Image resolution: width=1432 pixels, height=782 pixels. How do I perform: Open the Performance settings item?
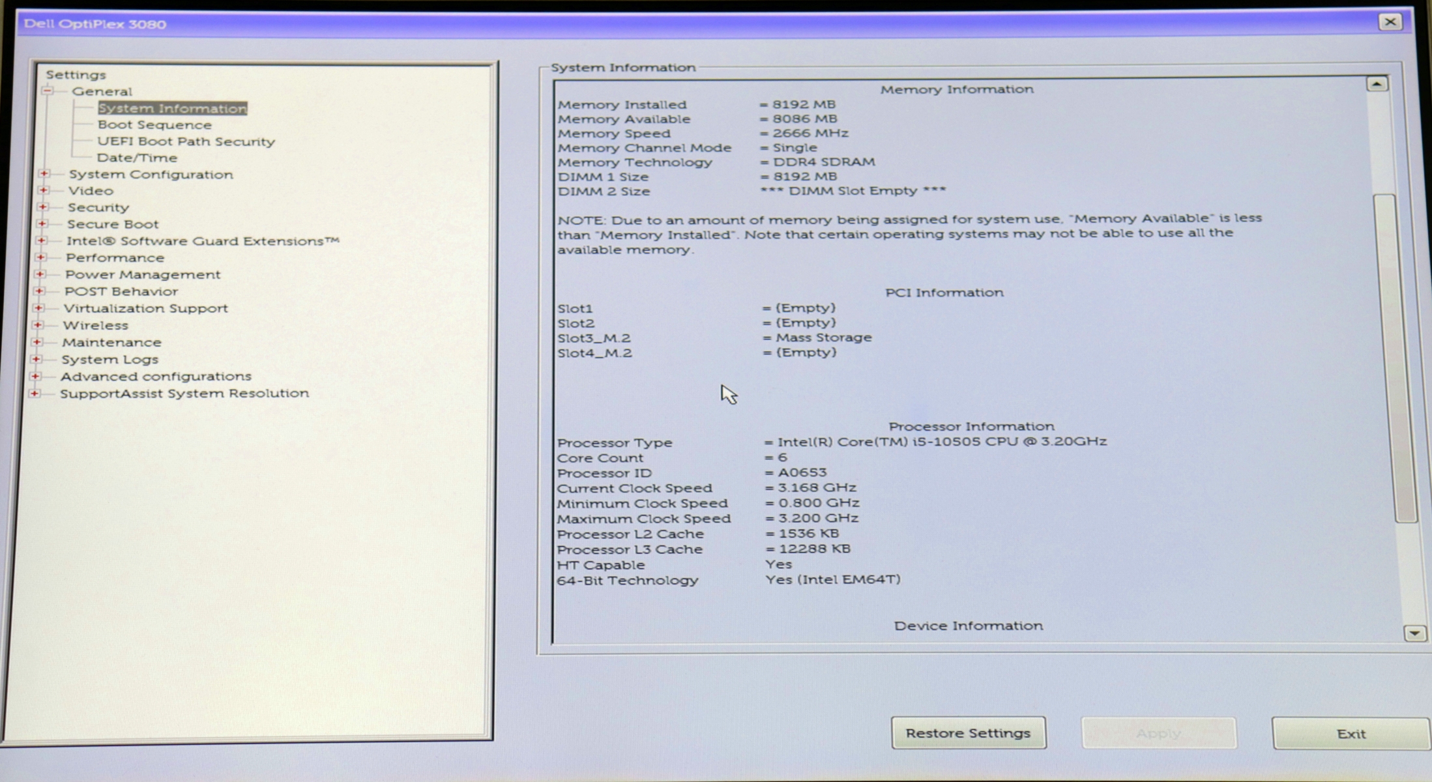[115, 257]
